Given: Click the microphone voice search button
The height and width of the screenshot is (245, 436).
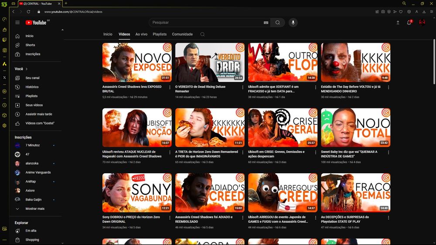Looking at the screenshot, I should click(x=293, y=23).
